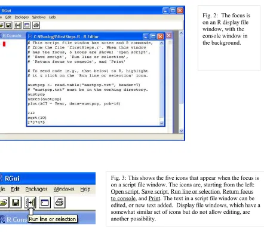Click Save script floppy icon in lower toolbar
The image size is (264, 236).
pos(16,203)
